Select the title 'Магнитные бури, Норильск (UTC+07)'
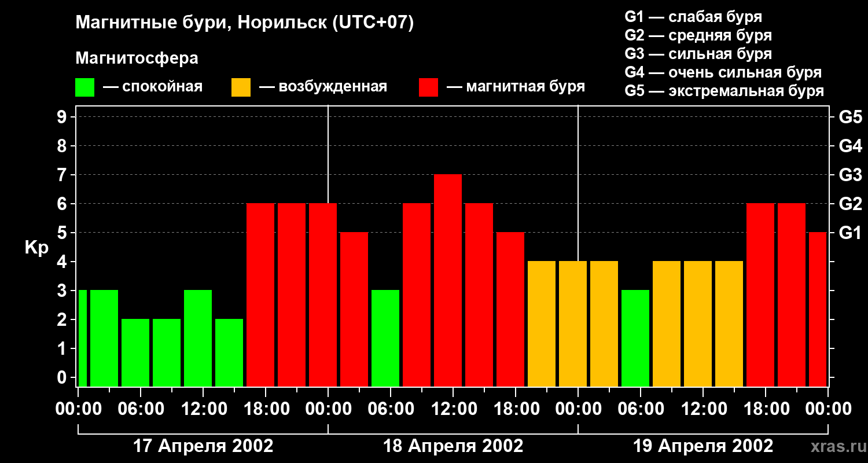This screenshot has height=463, width=868. tap(245, 24)
